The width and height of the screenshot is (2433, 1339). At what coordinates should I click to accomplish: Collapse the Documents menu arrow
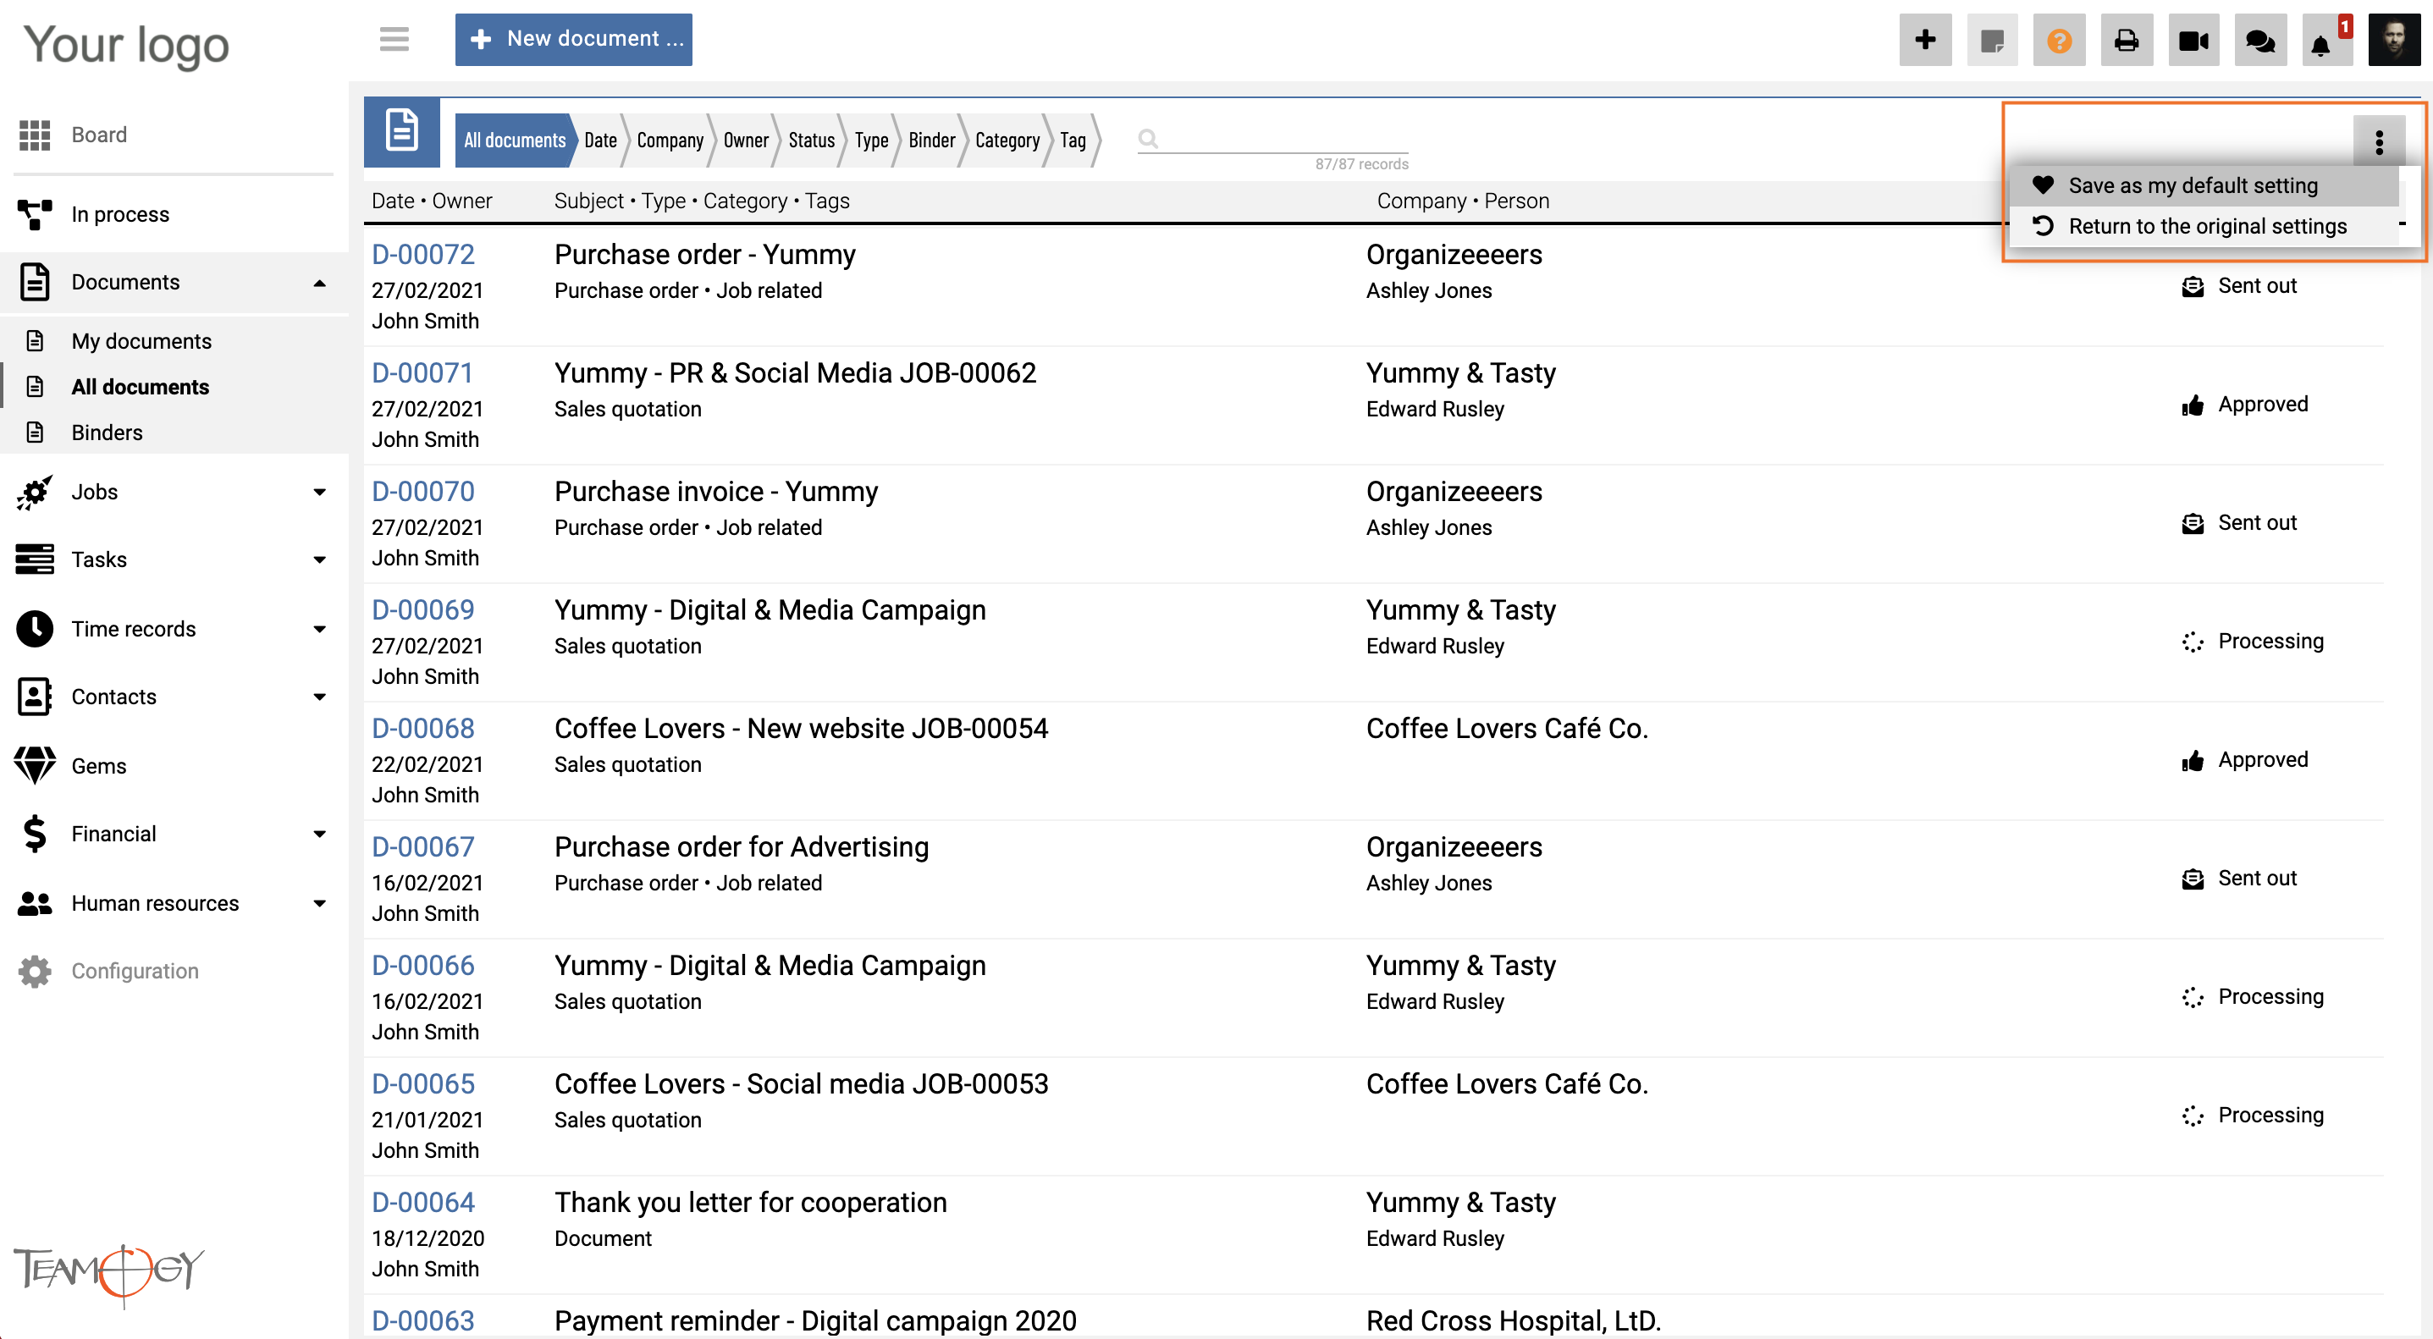click(320, 283)
